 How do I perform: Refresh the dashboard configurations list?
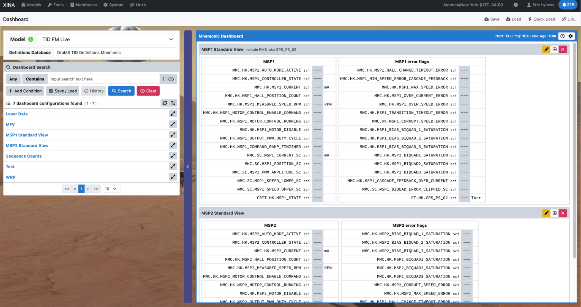tap(165, 103)
